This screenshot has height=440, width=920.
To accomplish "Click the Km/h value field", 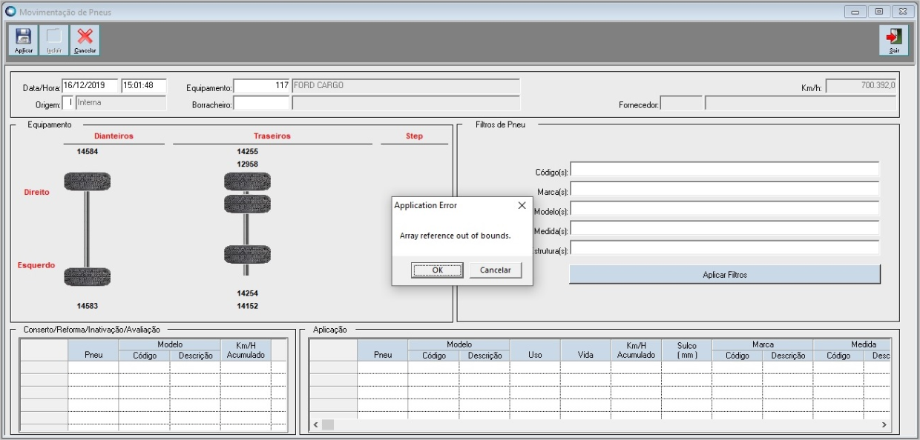I will [x=861, y=85].
